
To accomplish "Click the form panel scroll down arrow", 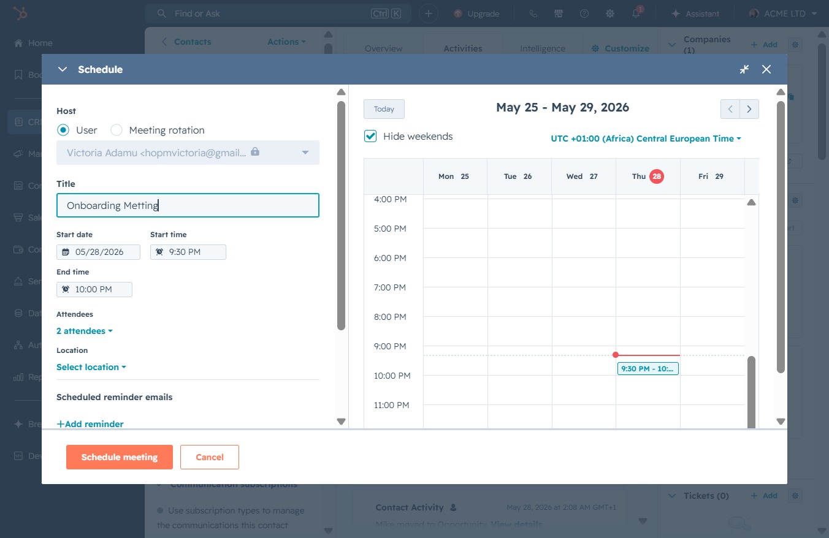I will pyautogui.click(x=342, y=422).
